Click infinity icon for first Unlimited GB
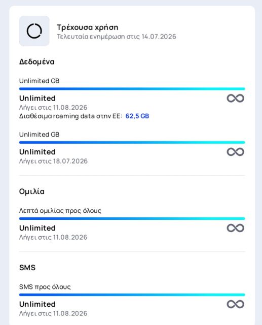262x325 pixels. tap(235, 98)
